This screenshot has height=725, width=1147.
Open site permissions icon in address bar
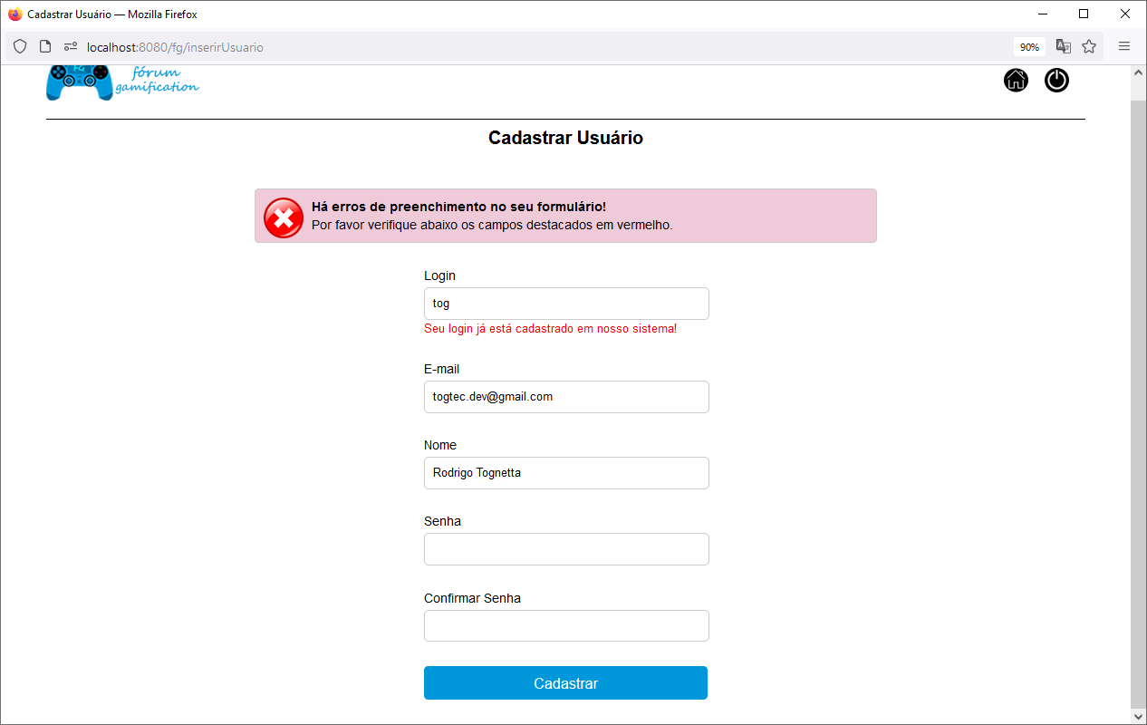tap(71, 47)
